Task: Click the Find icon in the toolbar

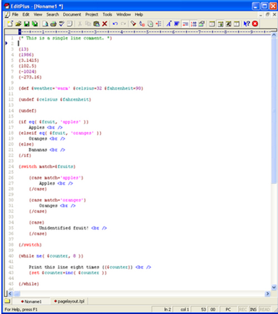Action: 133,23
